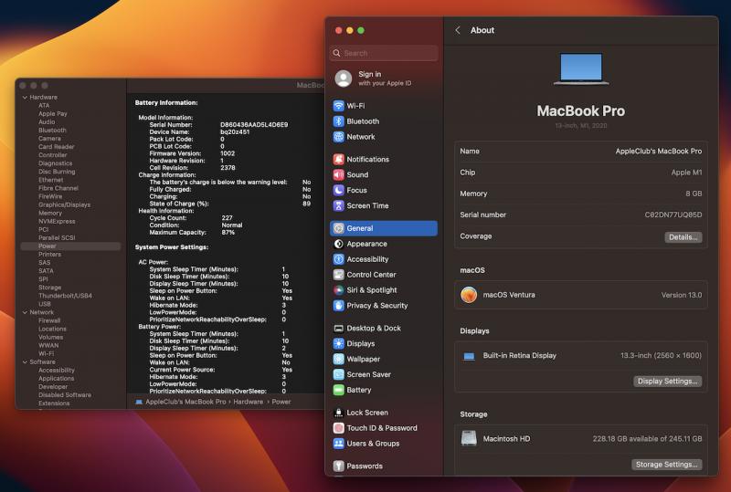Viewport: 731px width, 492px height.
Task: Select Bluetooth in System Information Hardware list
Action: 52,131
